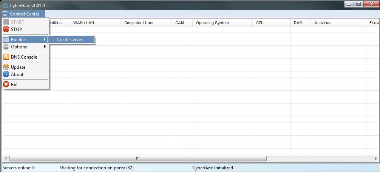Viewport: 380px width, 172px height.
Task: Click the partially visible Firewall column header
Action: [x=373, y=23]
